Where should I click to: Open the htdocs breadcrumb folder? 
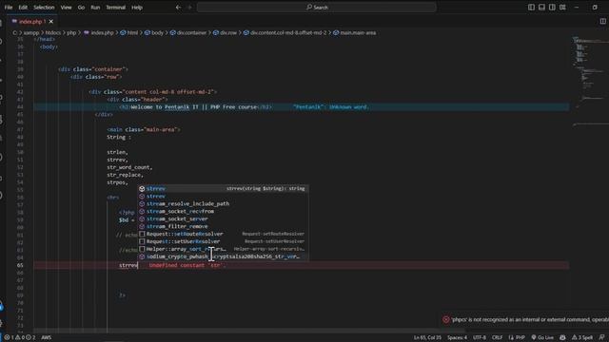tap(53, 33)
